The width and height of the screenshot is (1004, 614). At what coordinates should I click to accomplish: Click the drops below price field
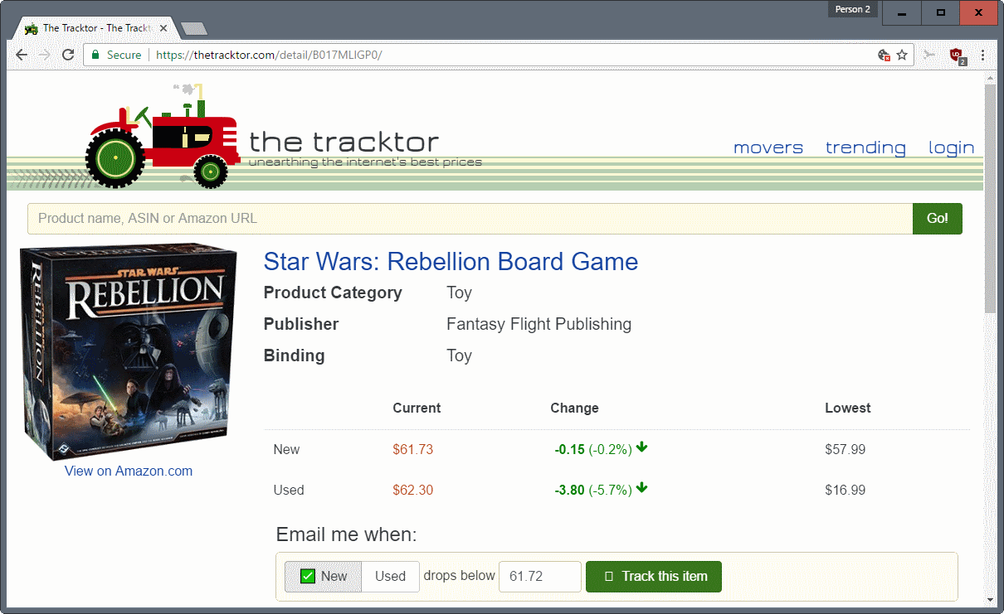539,577
